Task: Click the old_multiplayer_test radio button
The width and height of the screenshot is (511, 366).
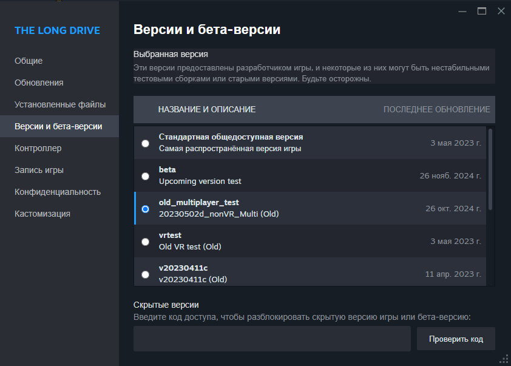Action: click(145, 209)
